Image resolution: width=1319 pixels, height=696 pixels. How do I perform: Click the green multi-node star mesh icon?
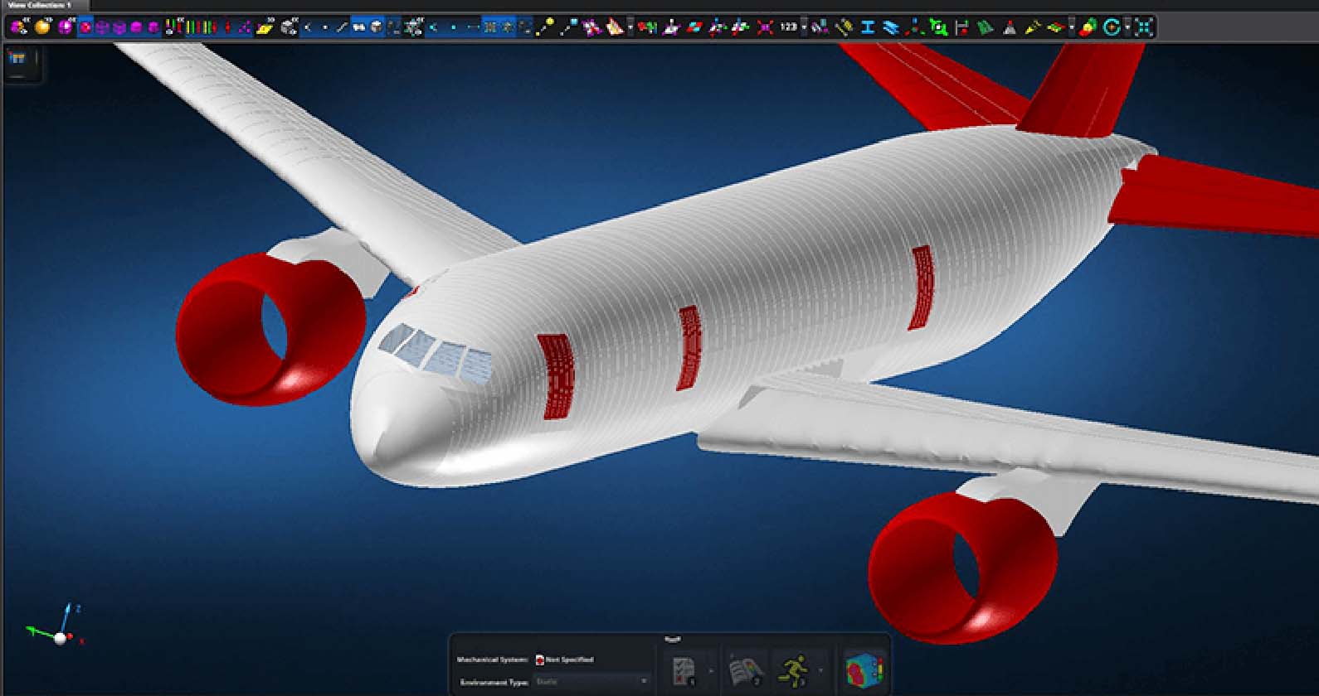click(413, 27)
